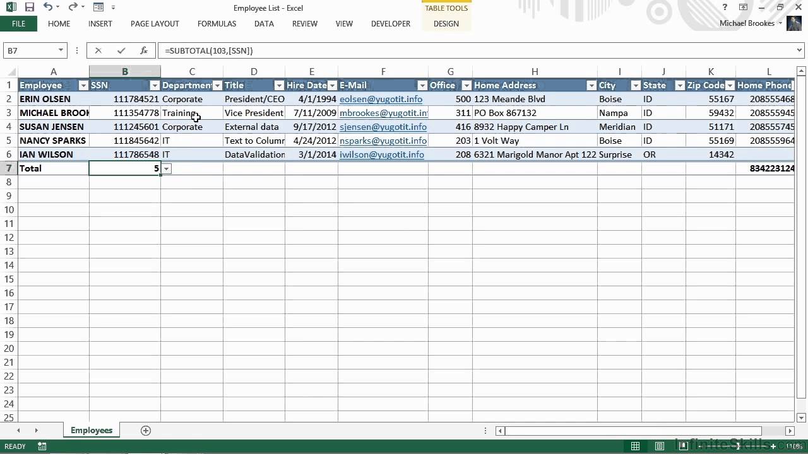Open the Form icon in Quick Access Toolbar

coord(98,8)
